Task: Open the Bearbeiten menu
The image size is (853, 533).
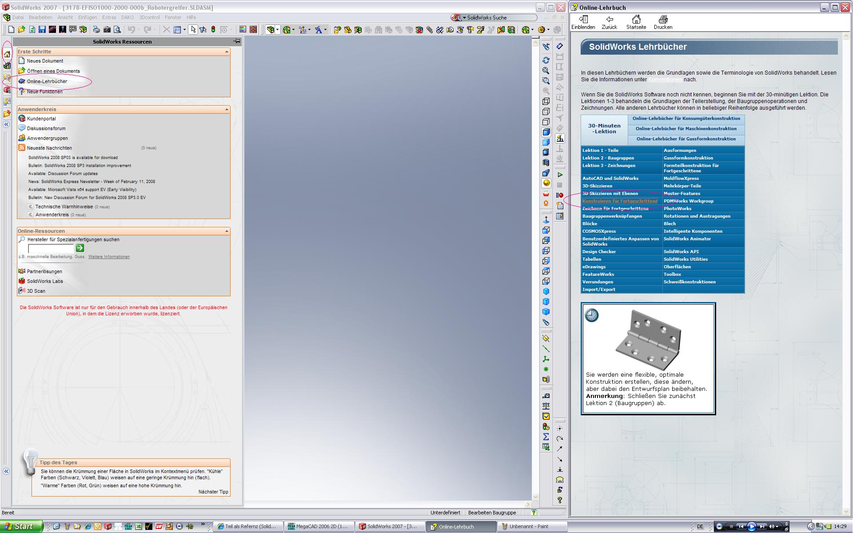Action: (x=40, y=17)
